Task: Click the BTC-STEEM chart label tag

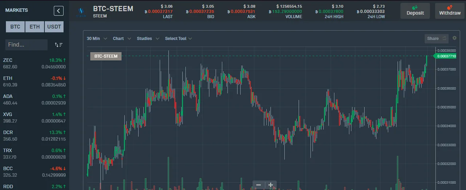Action: (106, 56)
